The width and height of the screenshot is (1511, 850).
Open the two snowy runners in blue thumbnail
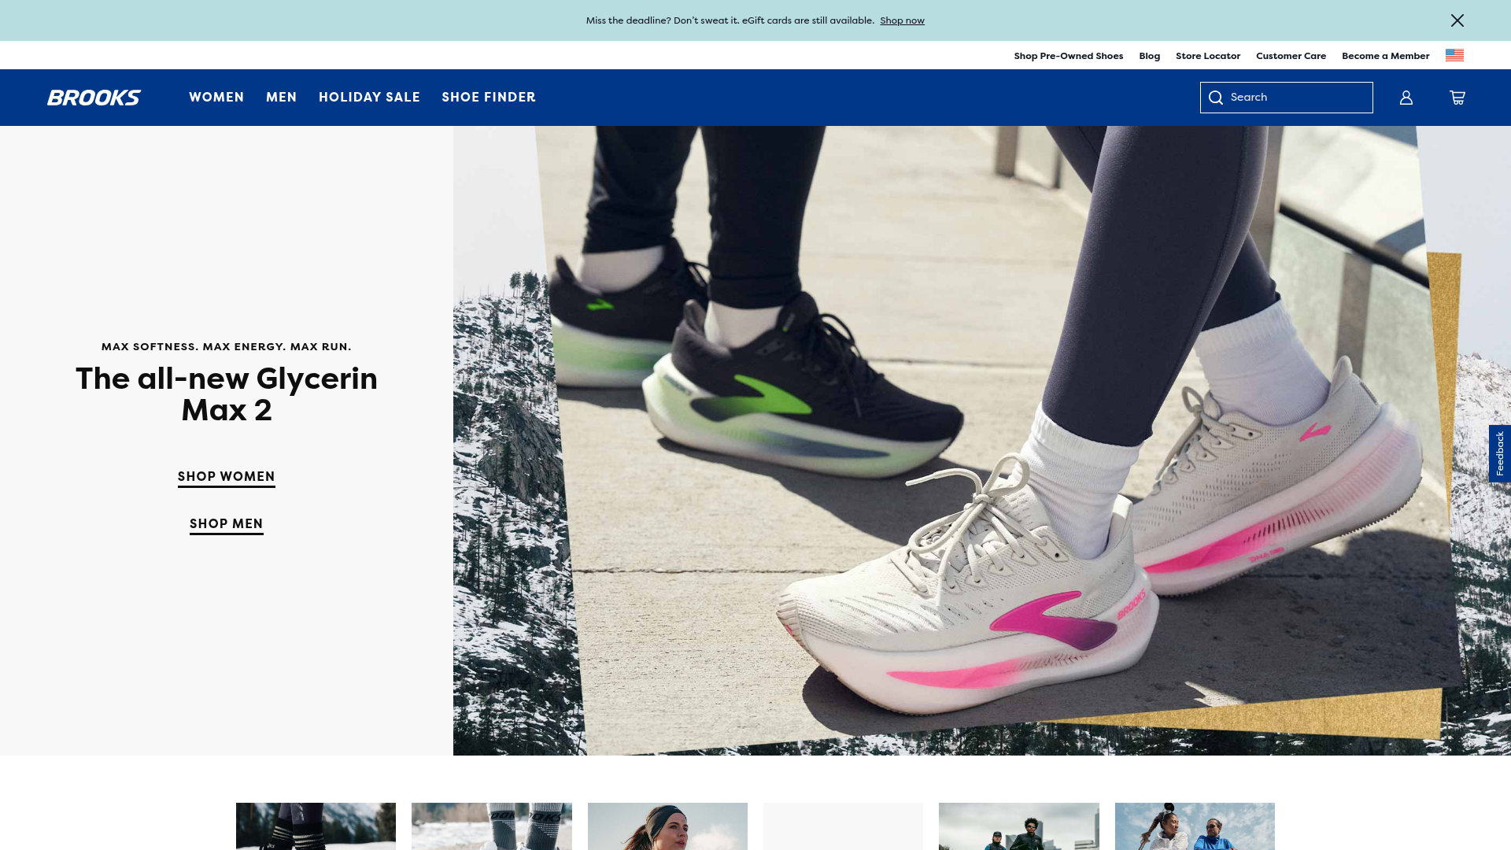tap(1195, 826)
